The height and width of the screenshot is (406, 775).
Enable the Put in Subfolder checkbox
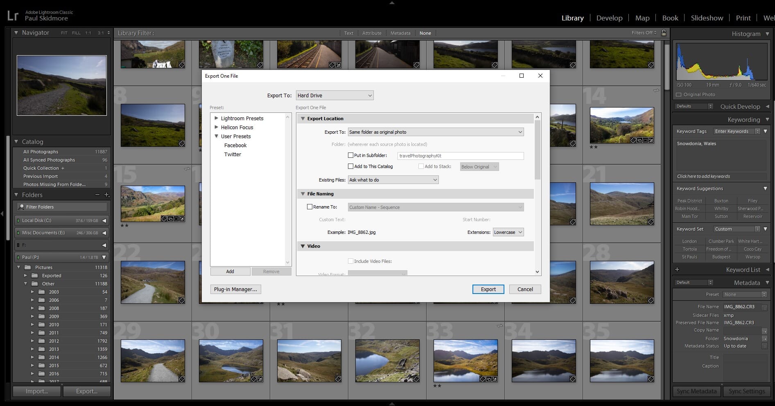point(350,155)
